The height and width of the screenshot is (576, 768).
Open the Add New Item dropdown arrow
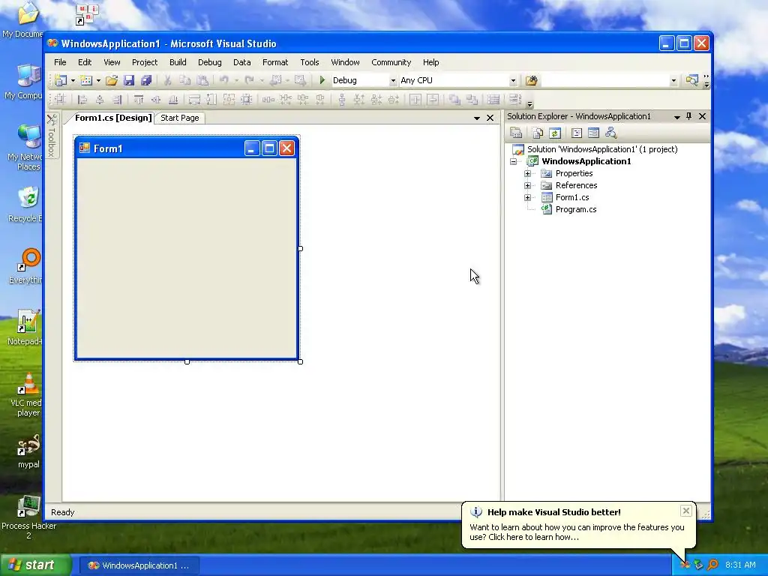pyautogui.click(x=98, y=80)
